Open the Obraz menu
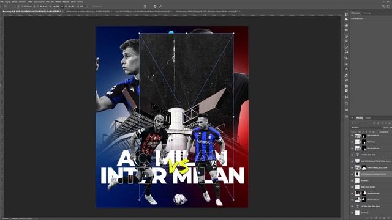Image resolution: width=392 pixels, height=220 pixels. pos(15,2)
